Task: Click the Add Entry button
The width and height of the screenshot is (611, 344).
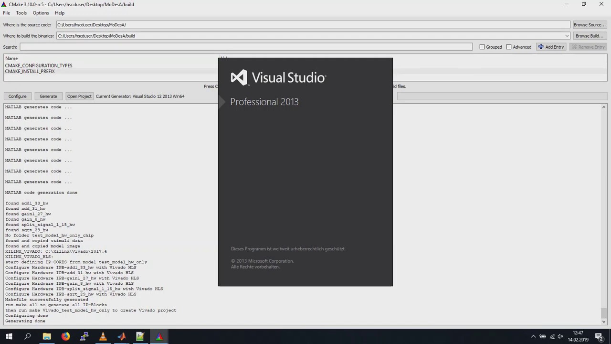Action: [551, 47]
